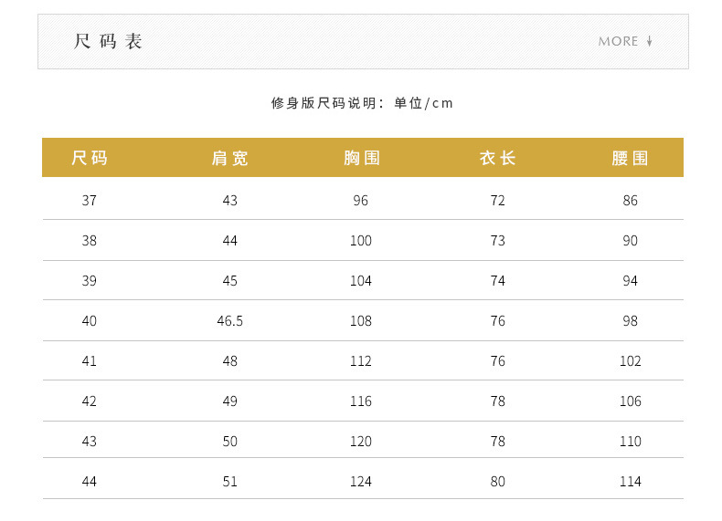Select the 72 garment length cell
The height and width of the screenshot is (521, 722).
tap(497, 200)
